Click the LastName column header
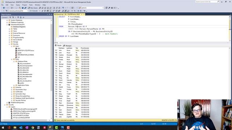The width and height of the screenshot is (232, 130). [x=69, y=48]
